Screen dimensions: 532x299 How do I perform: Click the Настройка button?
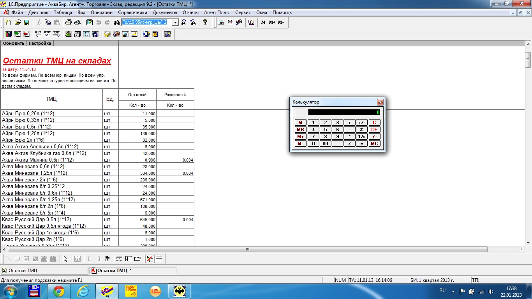[40, 43]
